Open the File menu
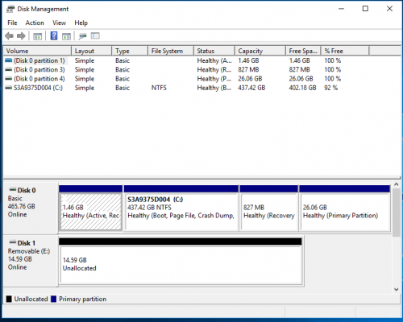 pyautogui.click(x=12, y=23)
